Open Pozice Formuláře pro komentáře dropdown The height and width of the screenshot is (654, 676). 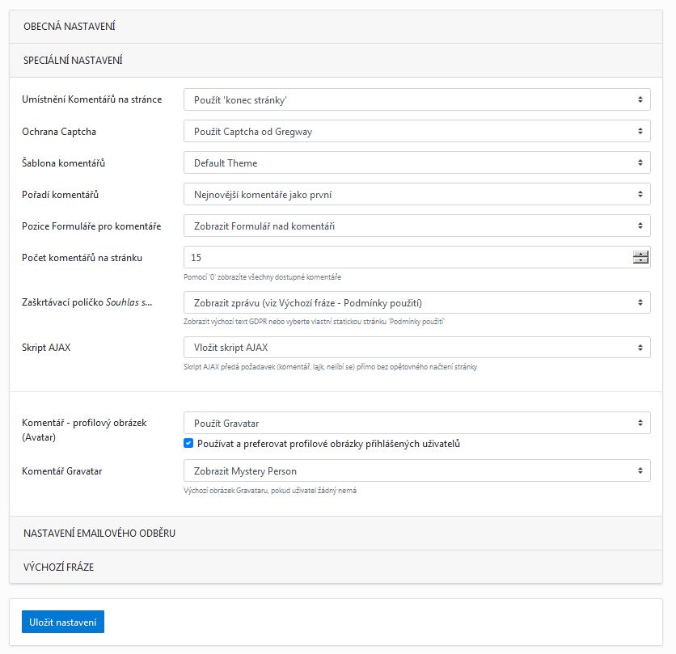tap(416, 226)
